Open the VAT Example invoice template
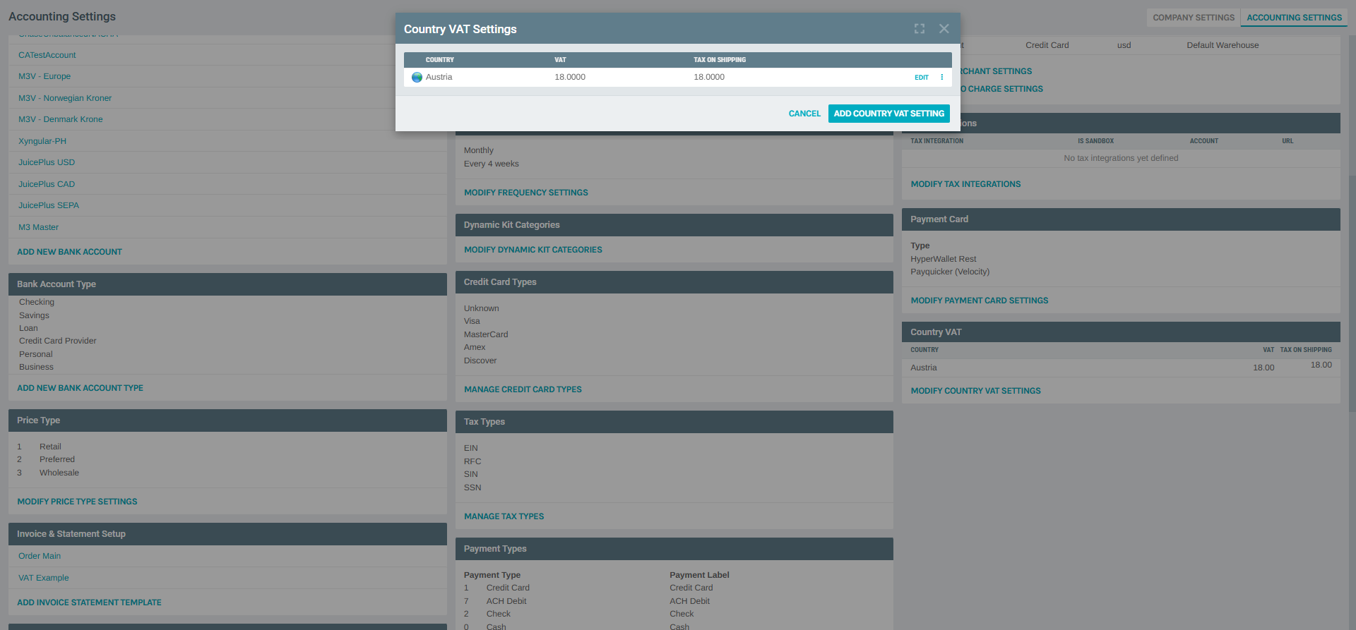Viewport: 1356px width, 630px height. (44, 578)
